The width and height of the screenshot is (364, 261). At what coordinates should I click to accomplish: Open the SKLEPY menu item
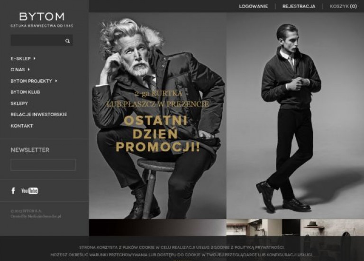pyautogui.click(x=19, y=103)
